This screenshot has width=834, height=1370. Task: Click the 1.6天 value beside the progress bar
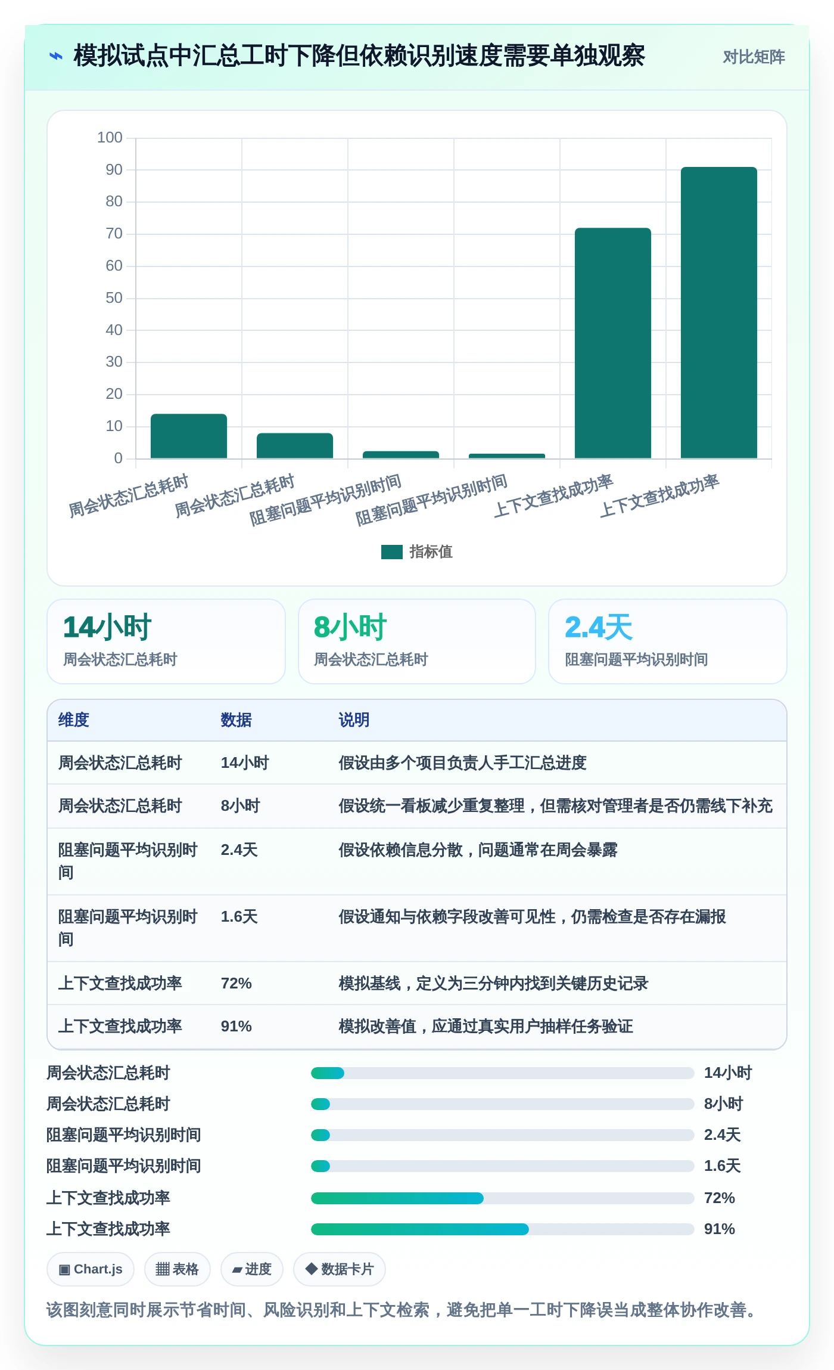point(723,1166)
